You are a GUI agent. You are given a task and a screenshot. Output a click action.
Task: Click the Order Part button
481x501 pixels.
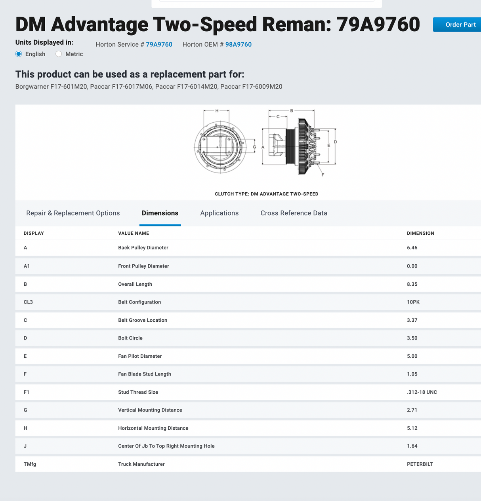click(457, 25)
